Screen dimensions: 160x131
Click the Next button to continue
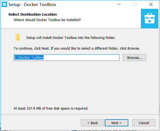[117, 123]
